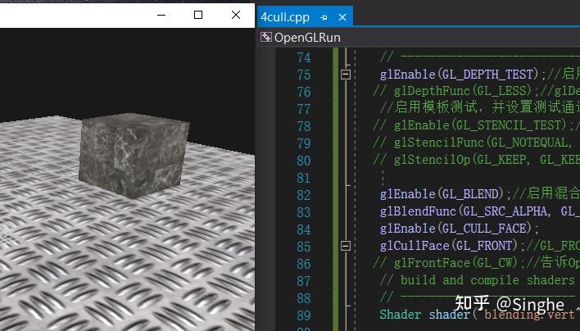580x331 pixels.
Task: Click line number 82 in the gutter
Action: (x=304, y=195)
